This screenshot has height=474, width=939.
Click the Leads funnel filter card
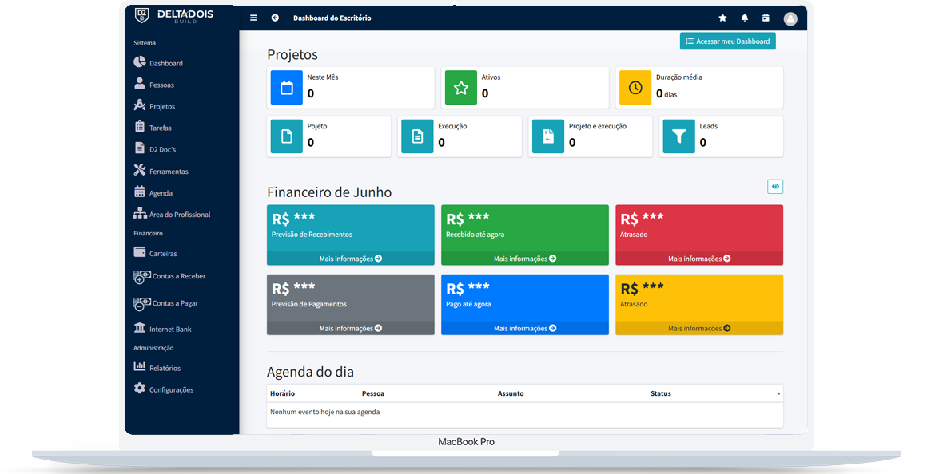point(678,136)
